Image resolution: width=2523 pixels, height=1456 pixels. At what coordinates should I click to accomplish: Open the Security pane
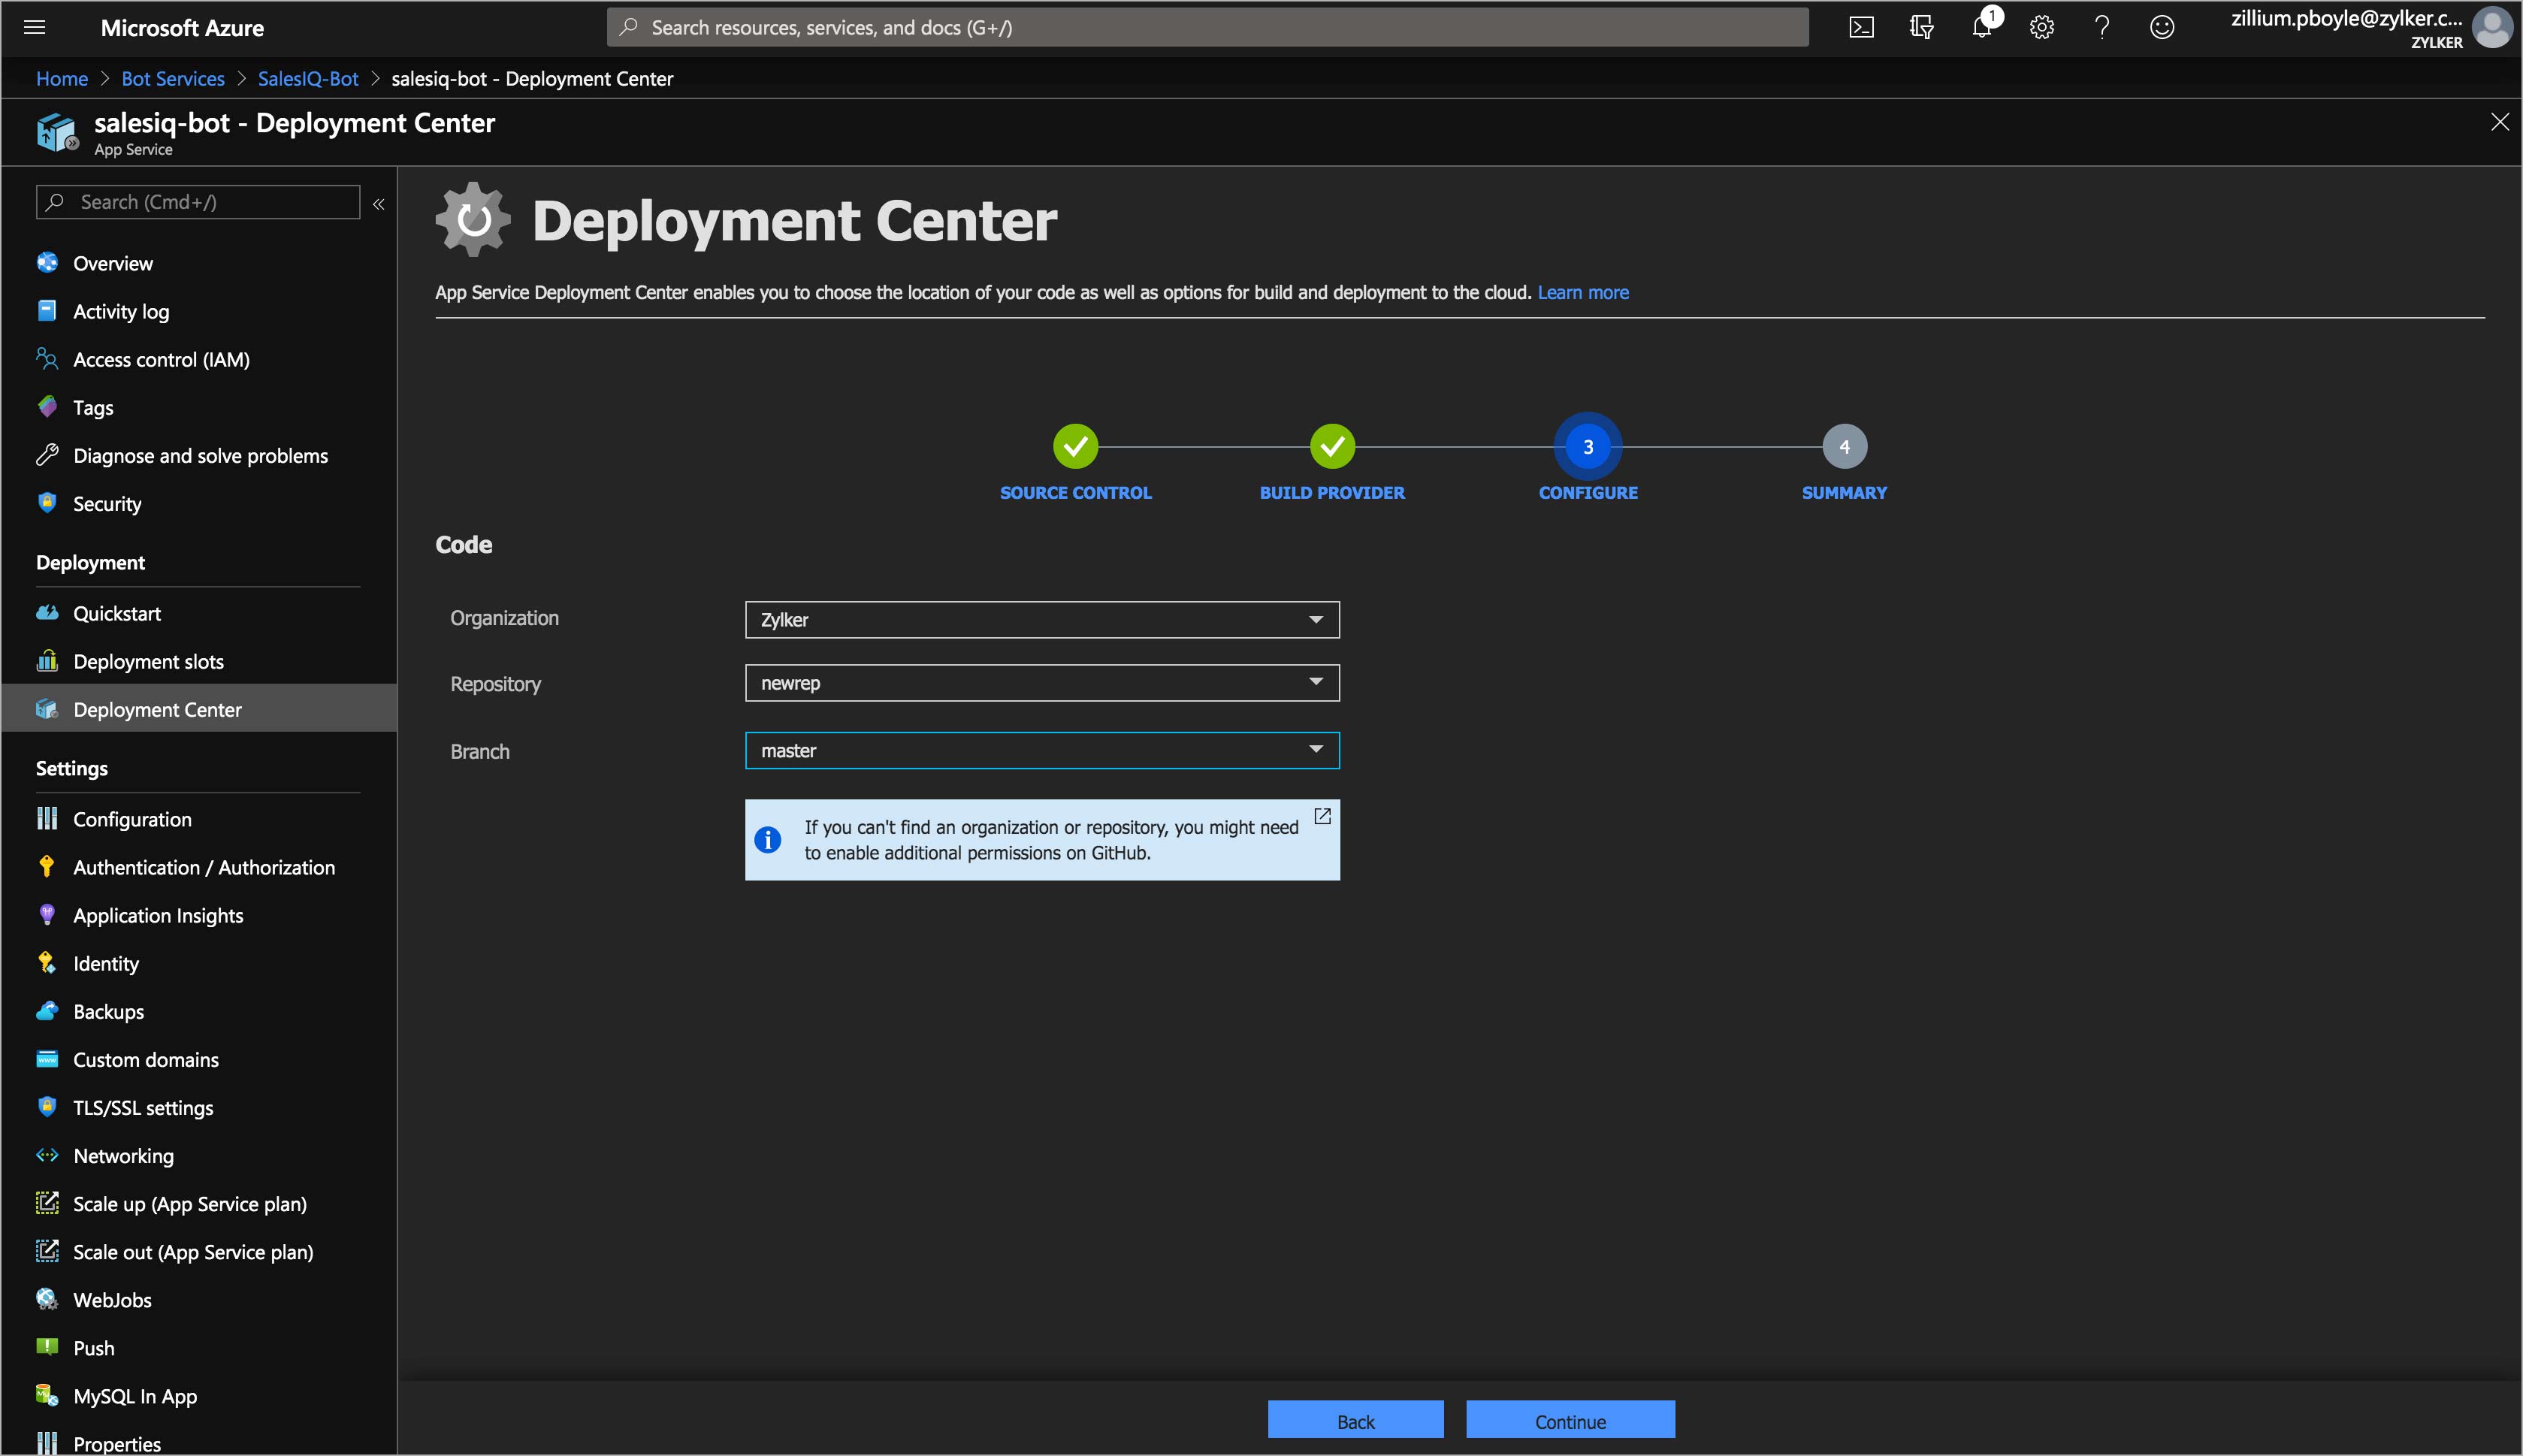[106, 503]
